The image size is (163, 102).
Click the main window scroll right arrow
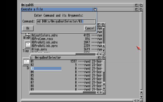[138, 100]
